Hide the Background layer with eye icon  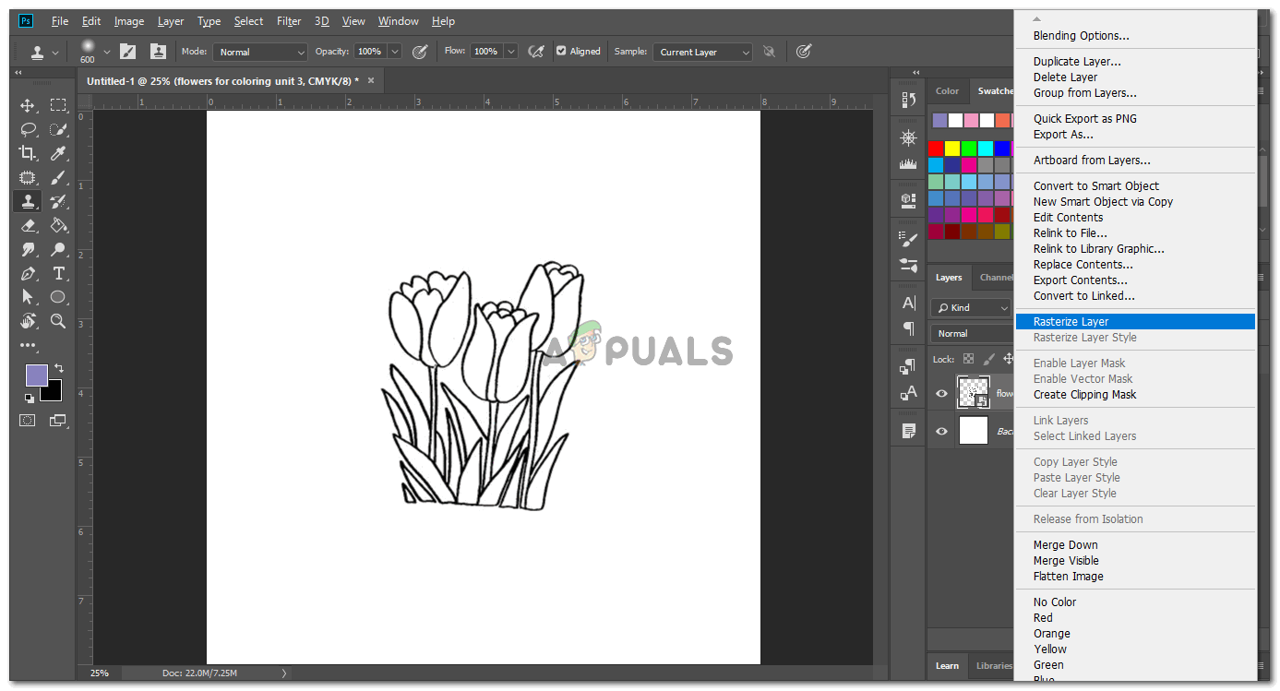941,431
